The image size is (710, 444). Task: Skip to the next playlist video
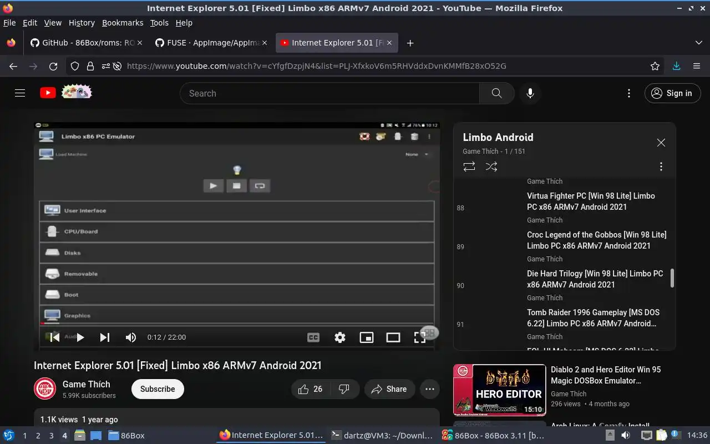point(104,337)
